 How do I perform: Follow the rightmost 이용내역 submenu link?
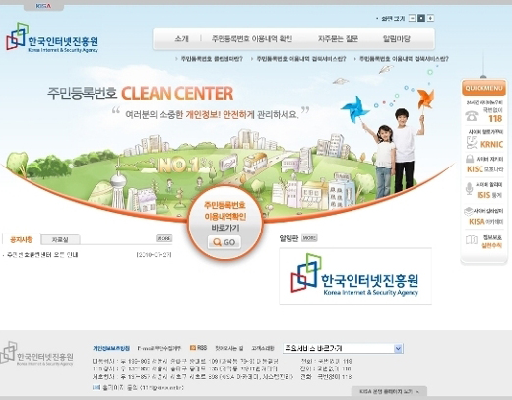click(x=404, y=59)
